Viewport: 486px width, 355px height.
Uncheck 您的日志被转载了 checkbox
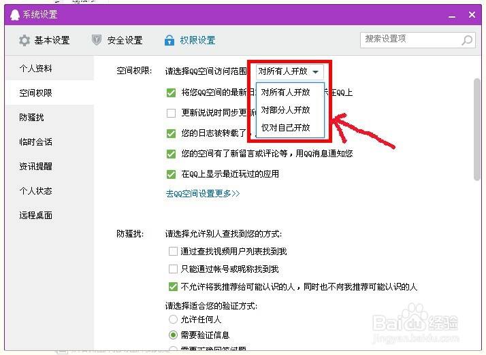click(x=171, y=133)
